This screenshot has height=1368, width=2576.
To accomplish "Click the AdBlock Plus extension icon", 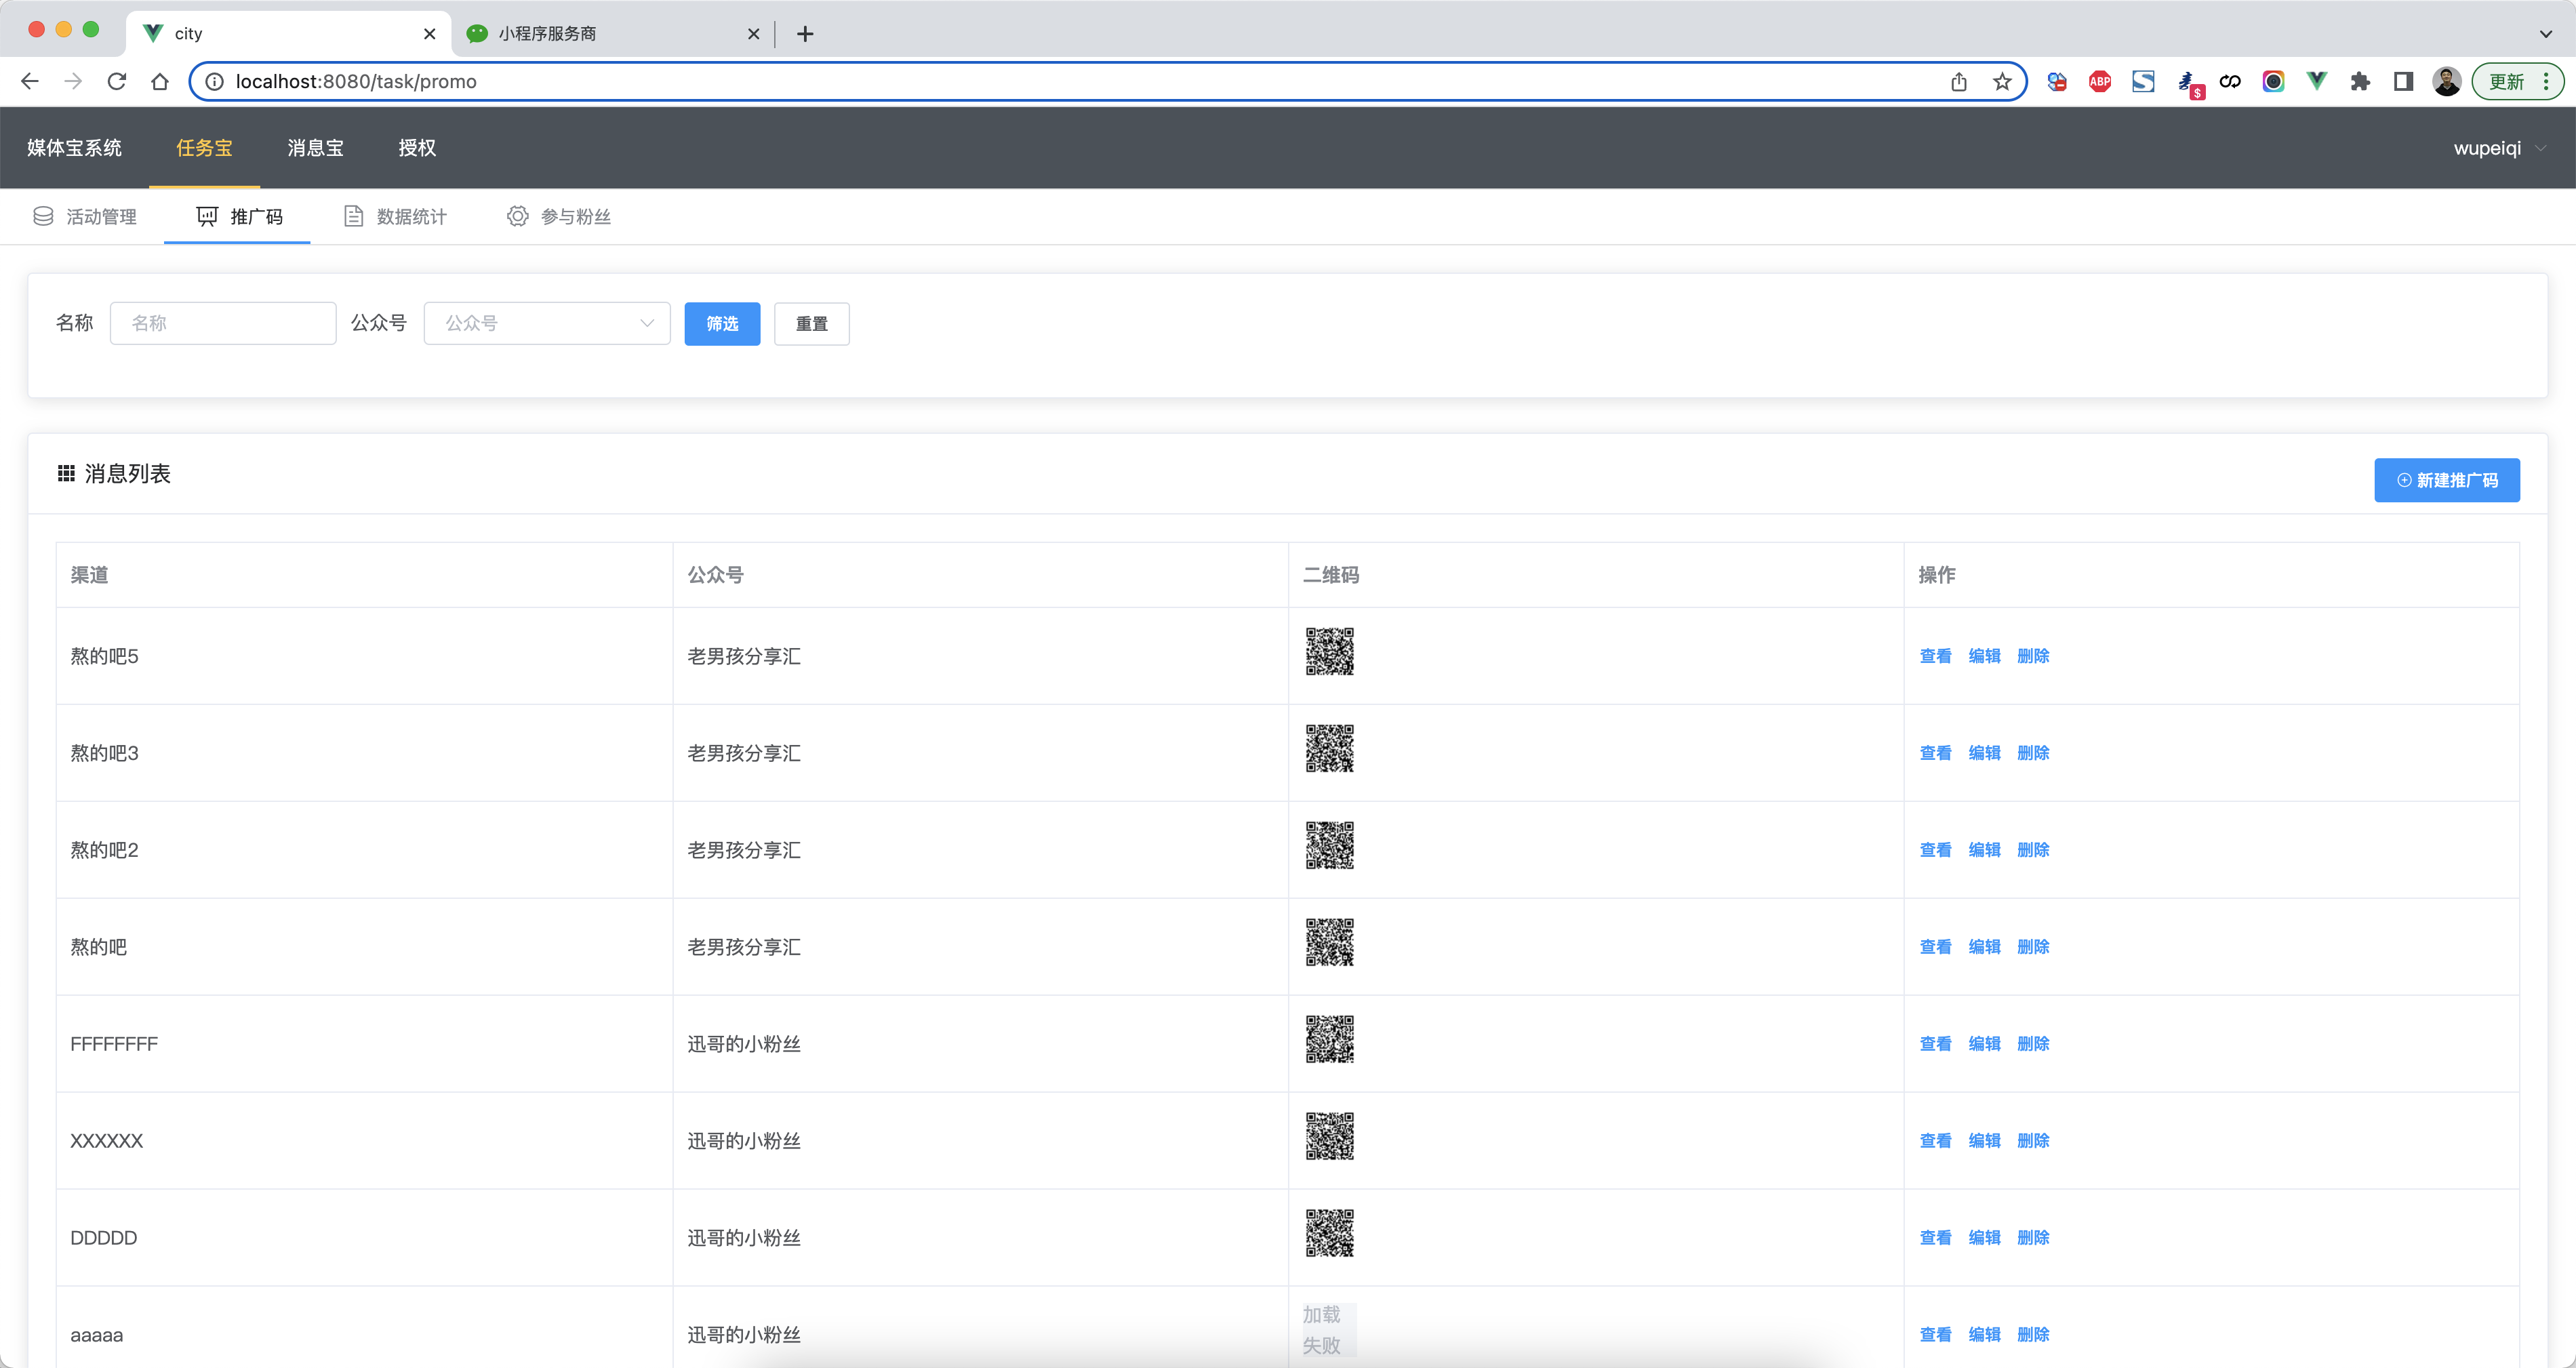I will 2099,81.
